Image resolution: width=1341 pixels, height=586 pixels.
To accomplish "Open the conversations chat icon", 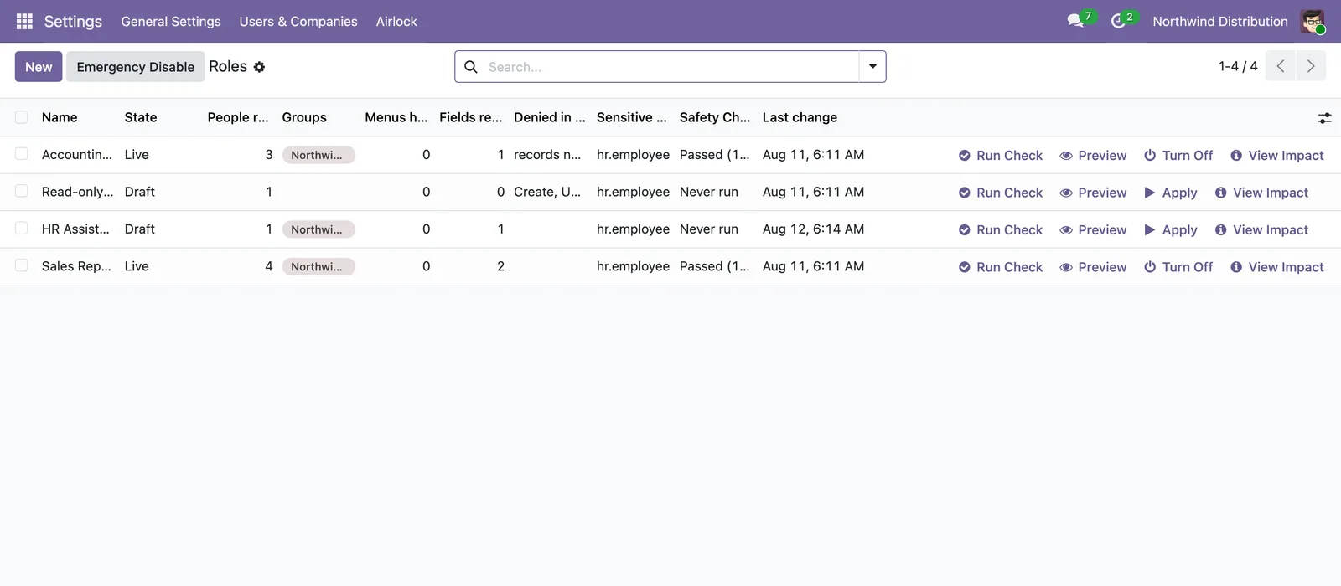I will (1075, 21).
